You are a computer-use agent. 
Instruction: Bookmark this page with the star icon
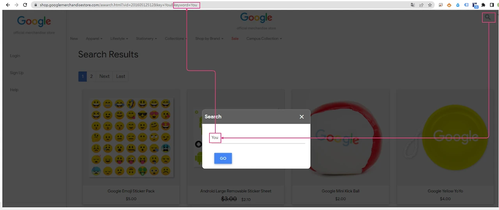coord(430,5)
